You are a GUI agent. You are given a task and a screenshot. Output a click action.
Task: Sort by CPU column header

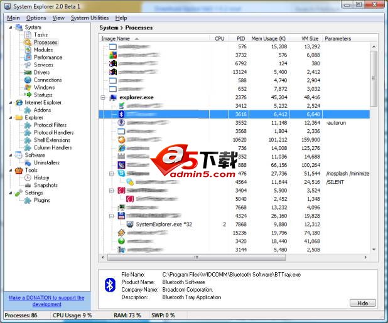tap(218, 38)
